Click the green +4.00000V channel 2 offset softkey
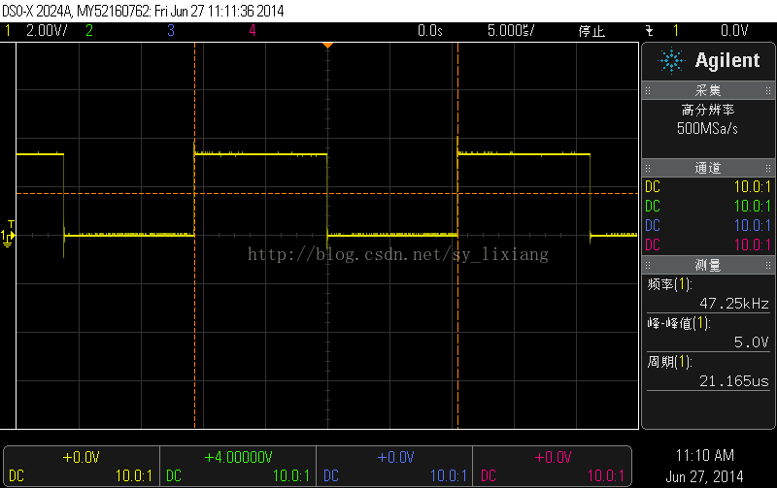777x488 pixels. point(238,467)
